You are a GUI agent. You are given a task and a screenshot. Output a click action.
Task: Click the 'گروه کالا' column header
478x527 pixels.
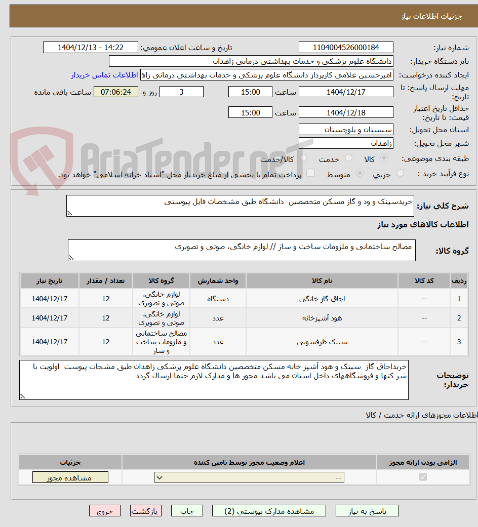coord(162,281)
